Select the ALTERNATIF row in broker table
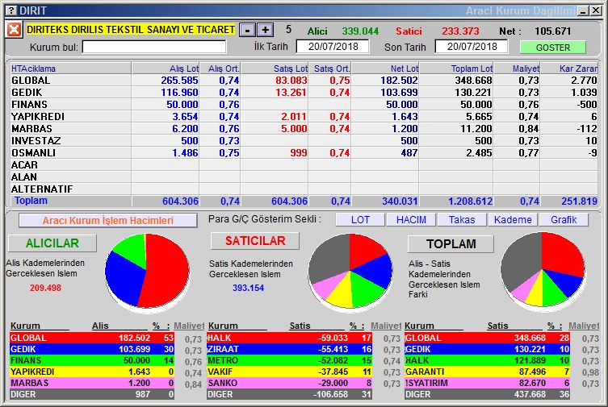The width and height of the screenshot is (608, 407). [x=304, y=189]
